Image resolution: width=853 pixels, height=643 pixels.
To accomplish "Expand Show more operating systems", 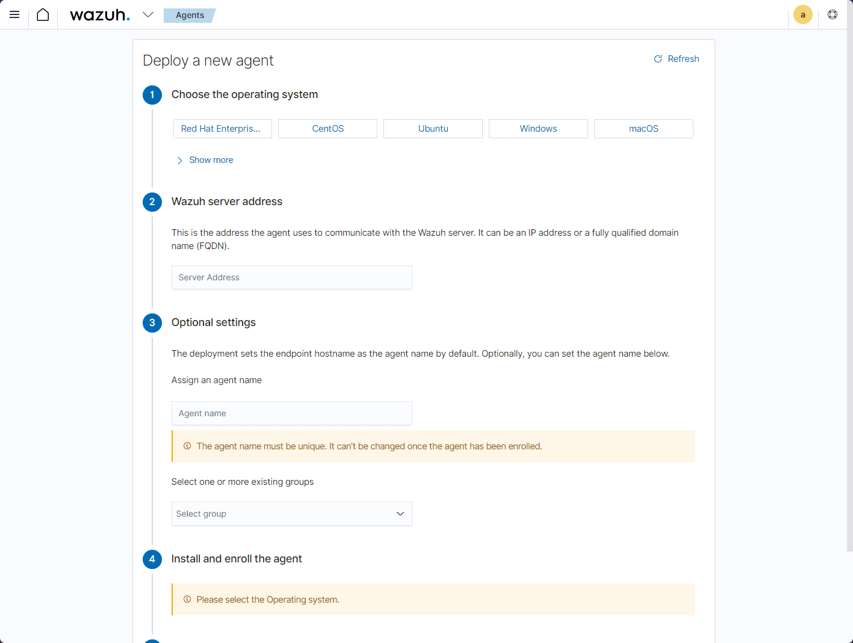I will pyautogui.click(x=205, y=160).
